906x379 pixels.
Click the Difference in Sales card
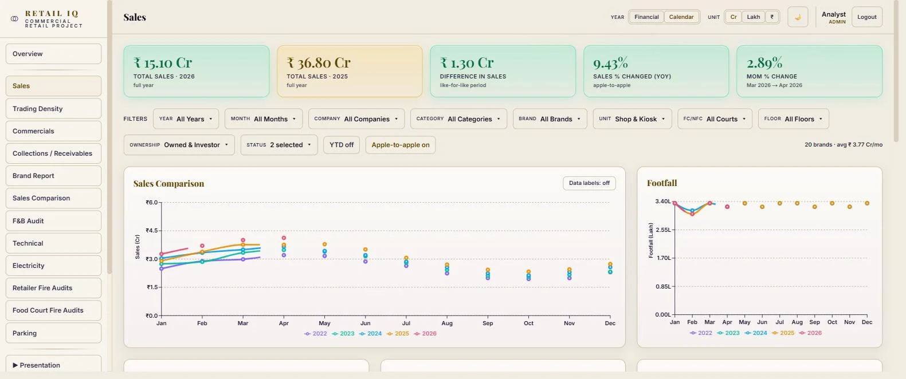tap(503, 72)
